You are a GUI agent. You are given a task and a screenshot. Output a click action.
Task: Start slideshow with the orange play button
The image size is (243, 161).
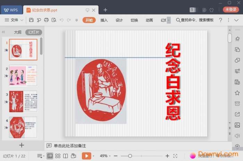click(x=86, y=156)
